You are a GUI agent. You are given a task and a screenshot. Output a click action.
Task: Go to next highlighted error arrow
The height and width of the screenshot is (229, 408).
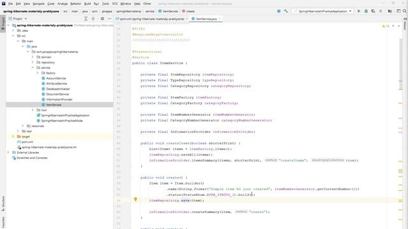[x=399, y=26]
